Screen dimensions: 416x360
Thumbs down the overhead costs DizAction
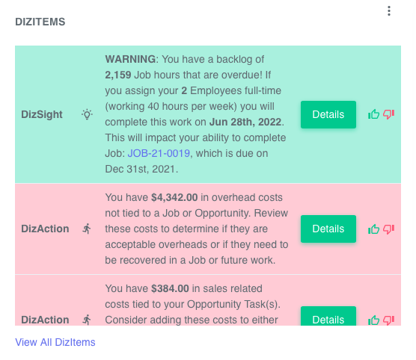388,229
